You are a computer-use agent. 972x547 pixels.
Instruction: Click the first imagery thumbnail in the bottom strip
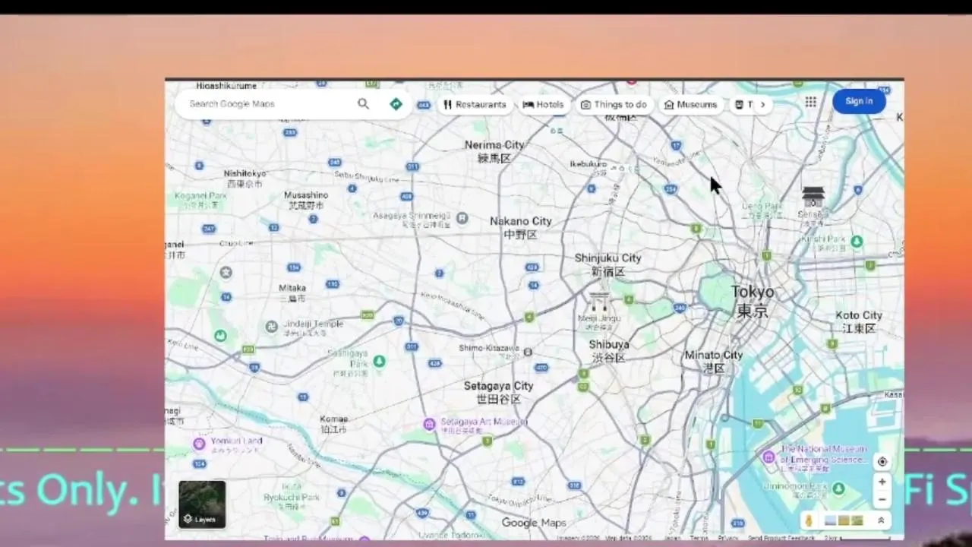point(830,520)
